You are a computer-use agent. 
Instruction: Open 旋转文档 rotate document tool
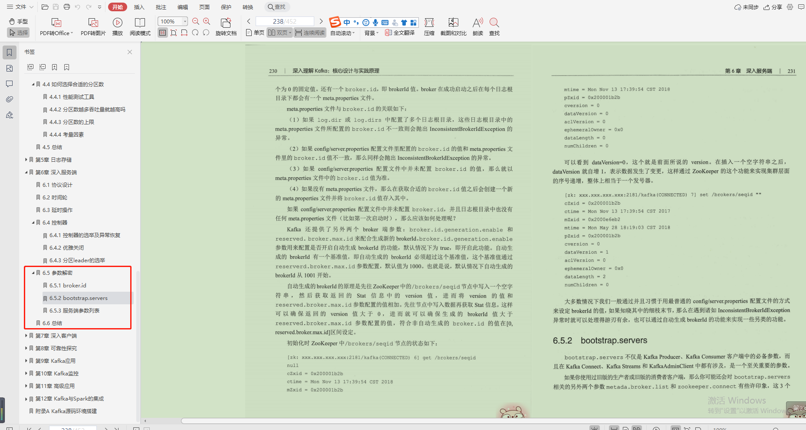pos(226,26)
